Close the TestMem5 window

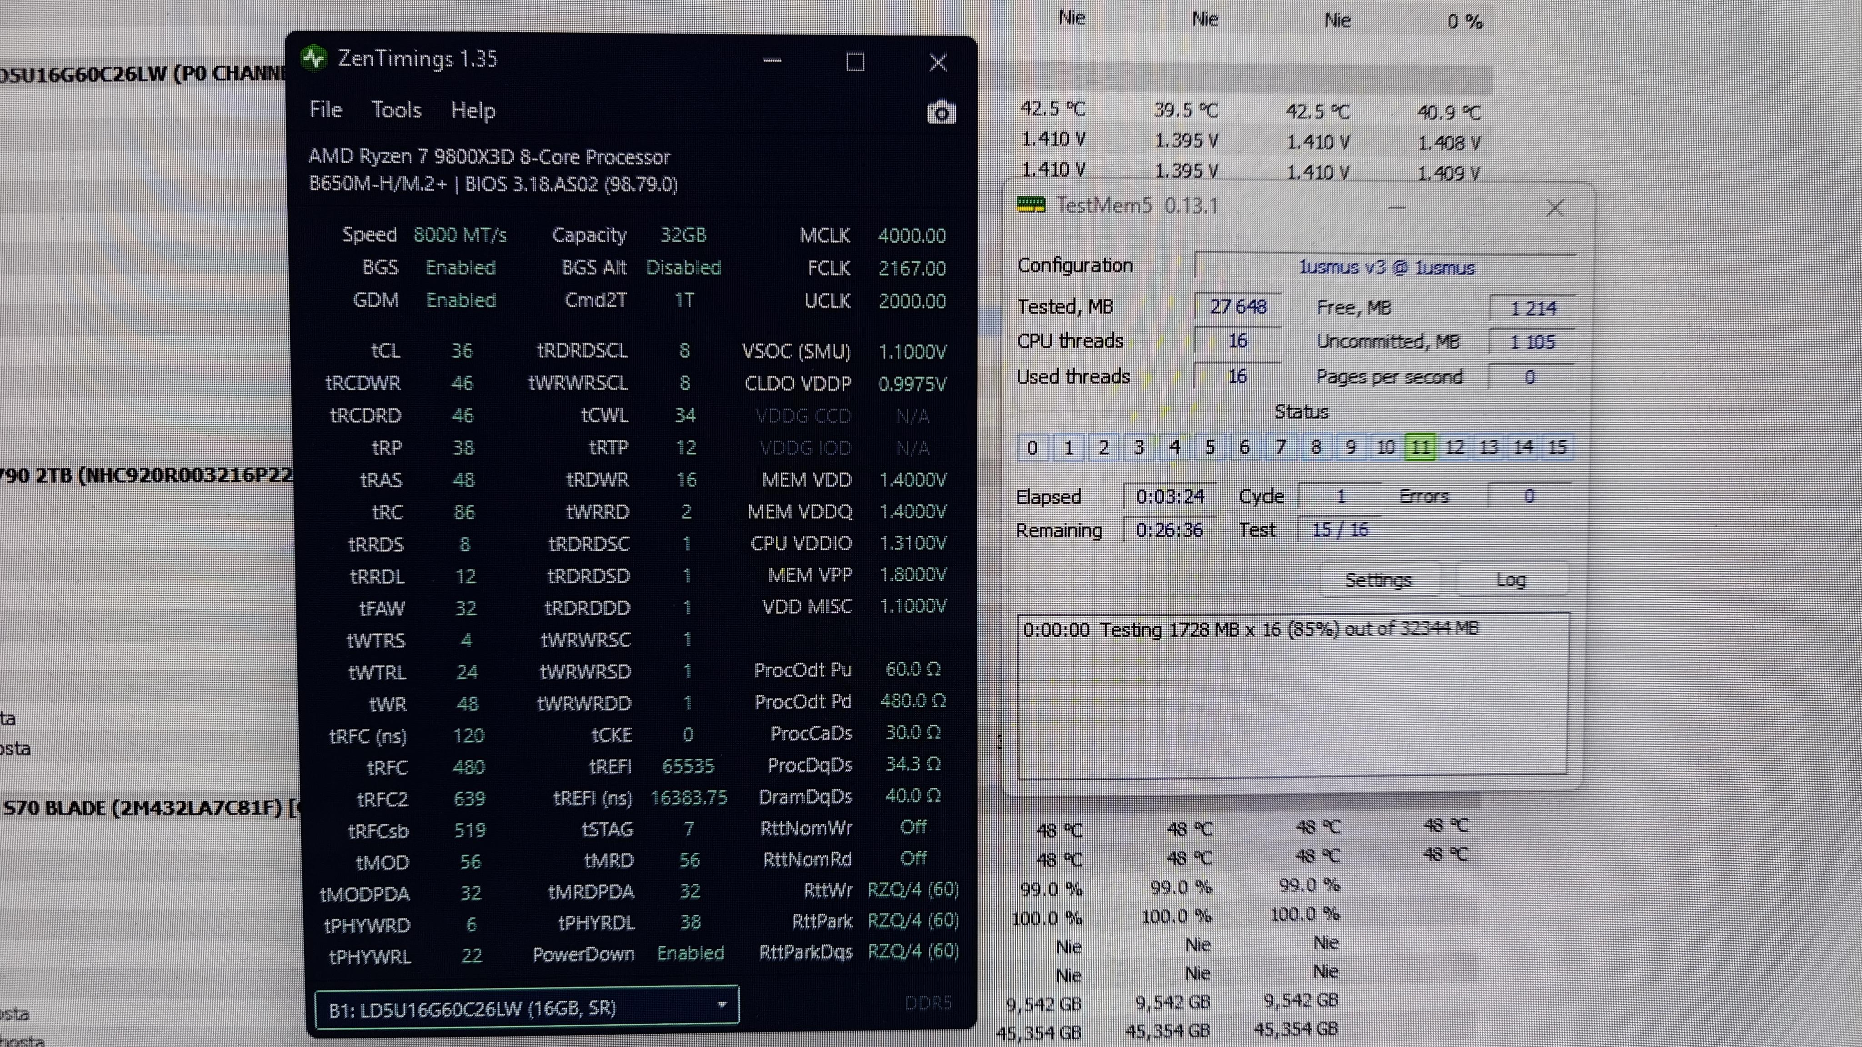click(x=1555, y=209)
